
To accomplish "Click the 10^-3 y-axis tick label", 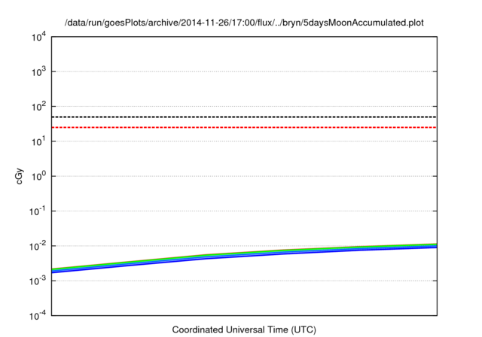I will 38,281.
